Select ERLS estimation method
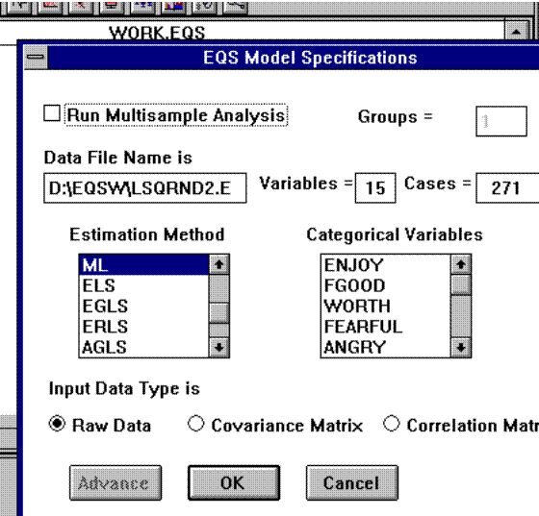The image size is (539, 516). [x=143, y=327]
